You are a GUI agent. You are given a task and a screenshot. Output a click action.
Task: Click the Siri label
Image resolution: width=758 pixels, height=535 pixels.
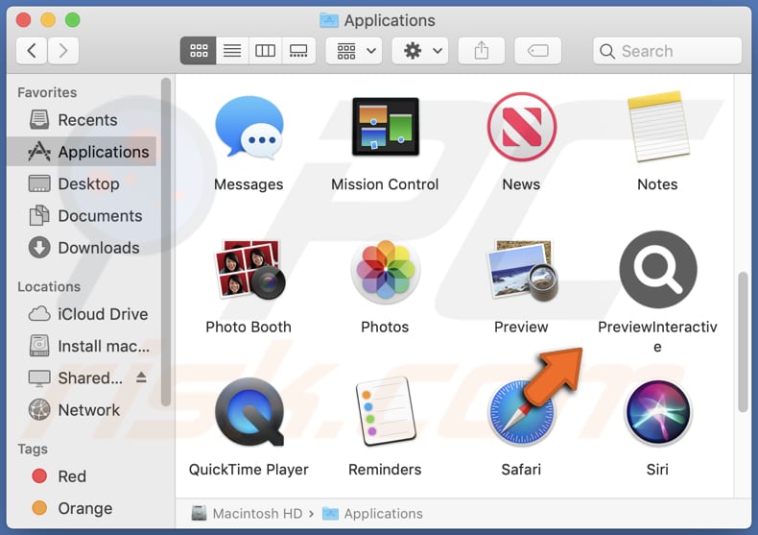(658, 470)
